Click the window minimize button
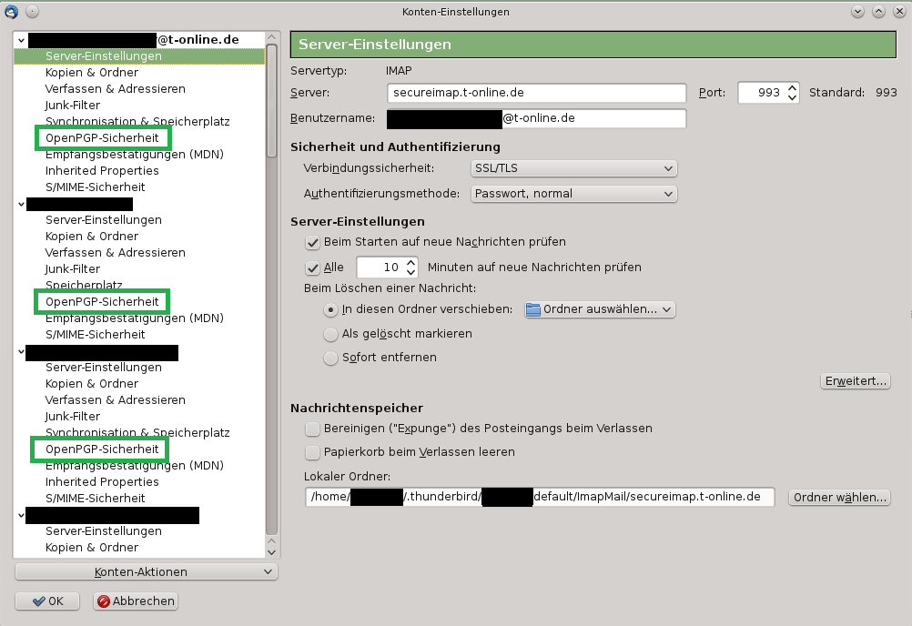The image size is (912, 626). [858, 11]
